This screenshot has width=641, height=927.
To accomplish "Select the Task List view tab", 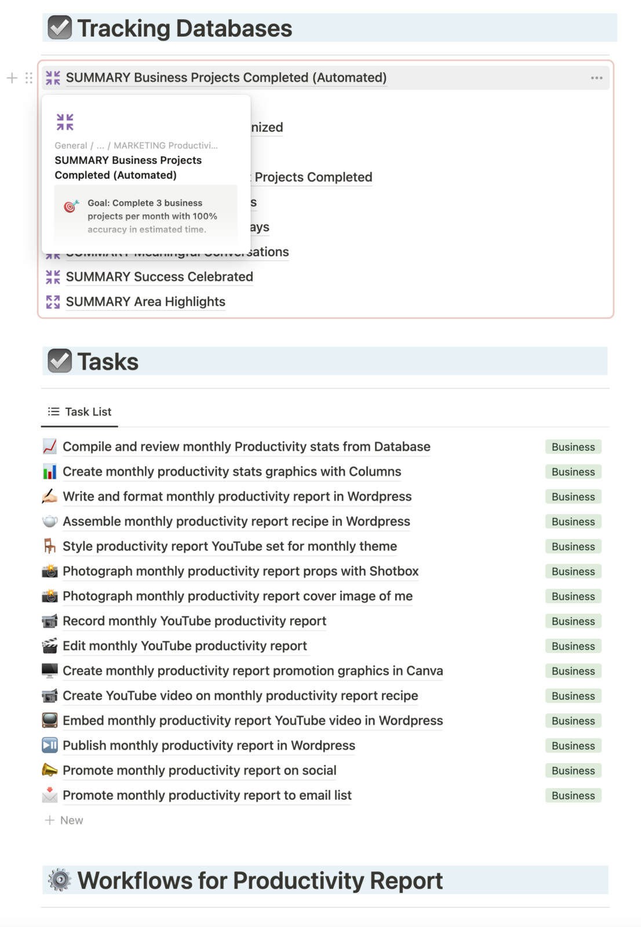I will (80, 412).
